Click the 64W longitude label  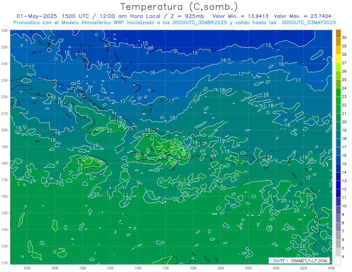[x=276, y=268]
